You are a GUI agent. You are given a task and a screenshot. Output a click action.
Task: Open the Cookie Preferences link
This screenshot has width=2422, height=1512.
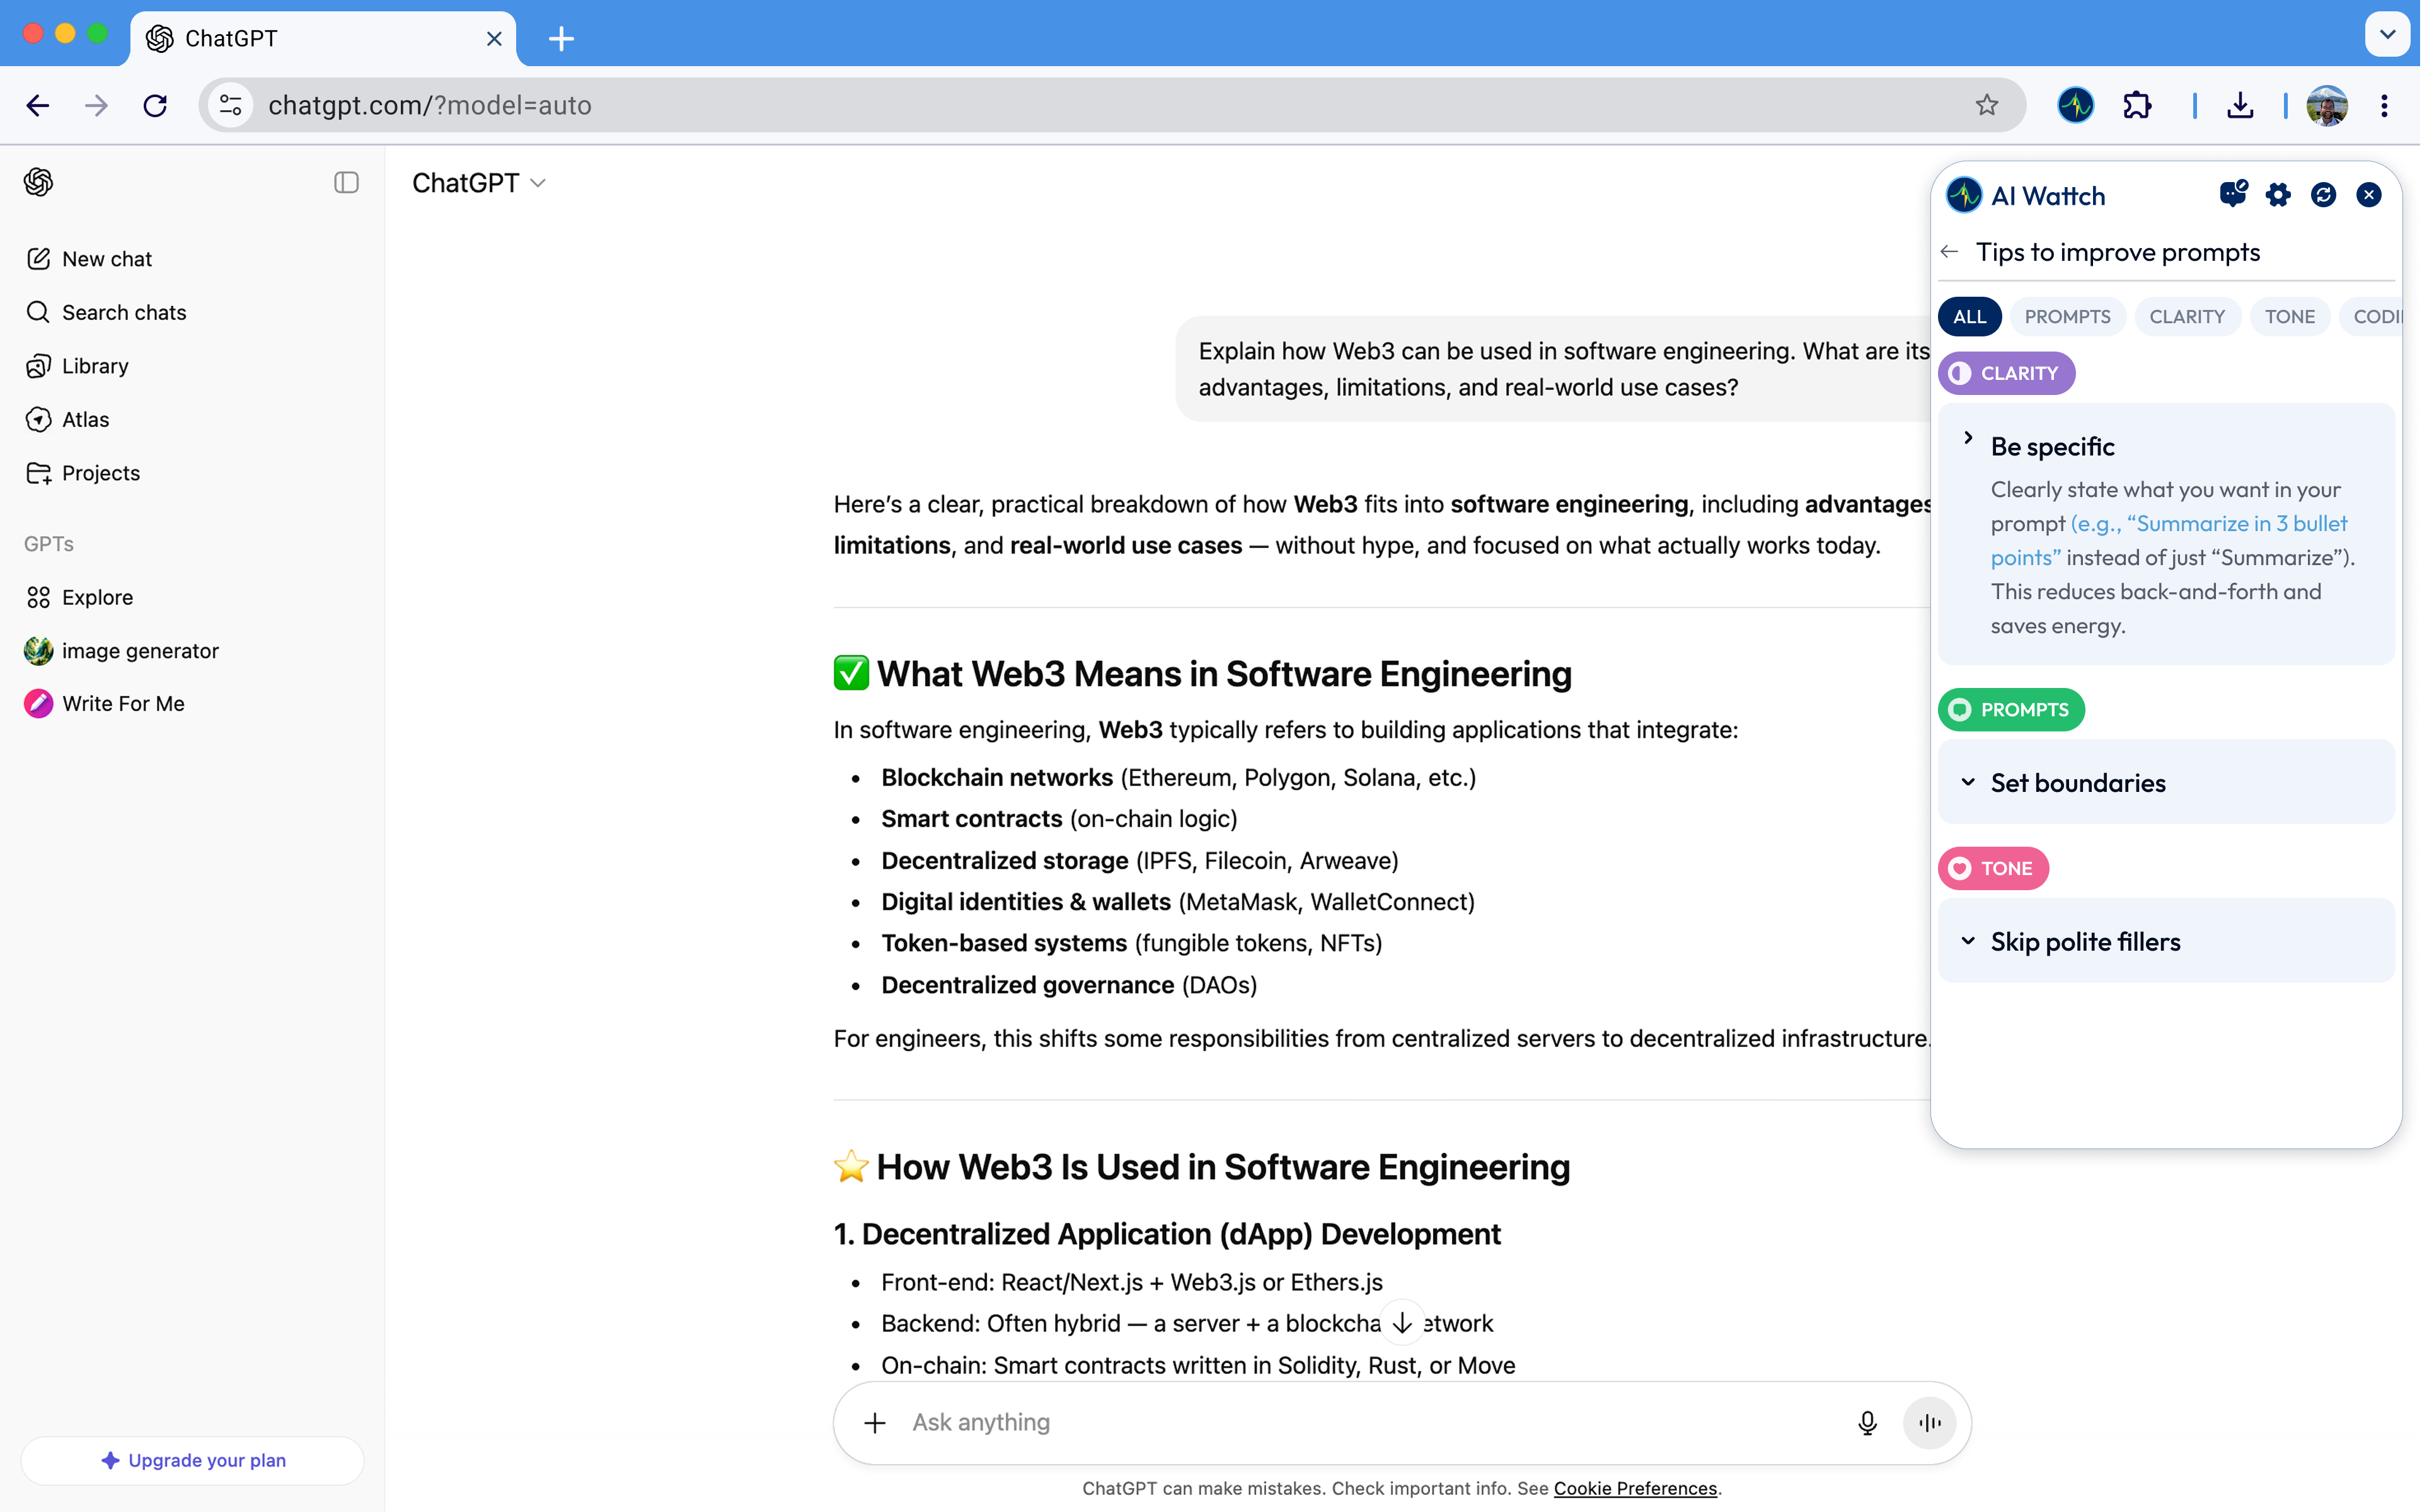coord(1635,1488)
